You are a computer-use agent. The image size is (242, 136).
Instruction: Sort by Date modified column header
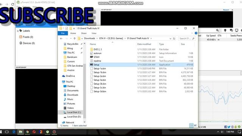click(x=144, y=44)
